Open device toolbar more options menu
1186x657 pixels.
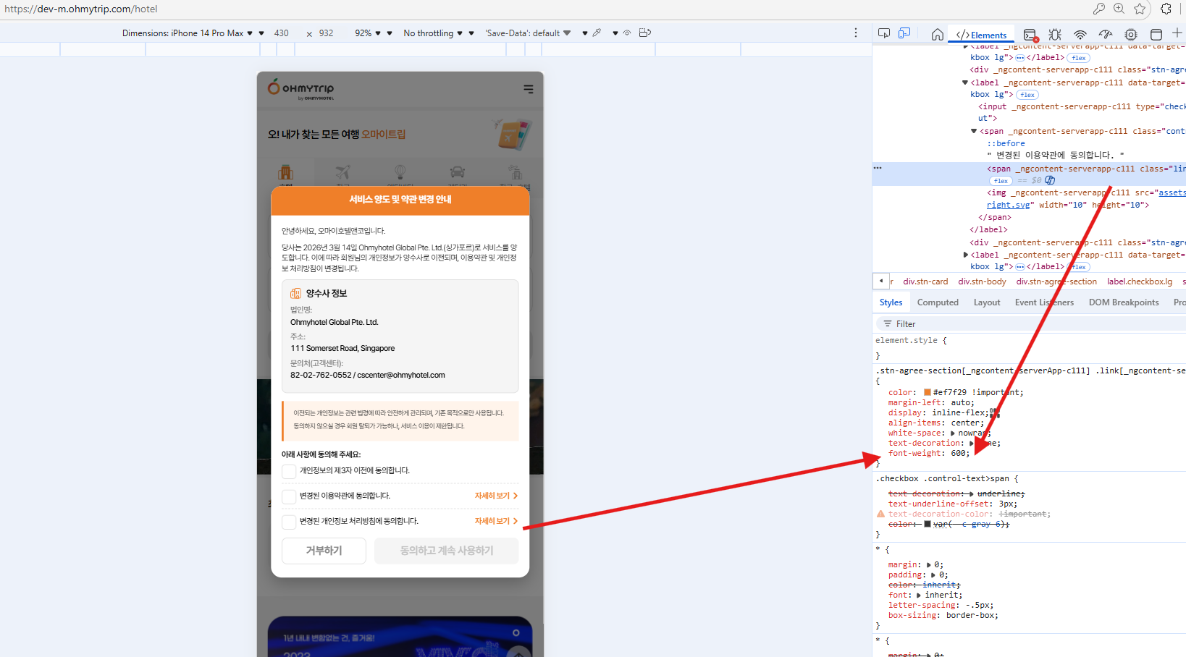[856, 33]
